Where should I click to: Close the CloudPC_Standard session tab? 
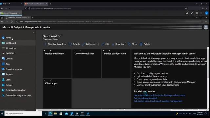[20, 13]
